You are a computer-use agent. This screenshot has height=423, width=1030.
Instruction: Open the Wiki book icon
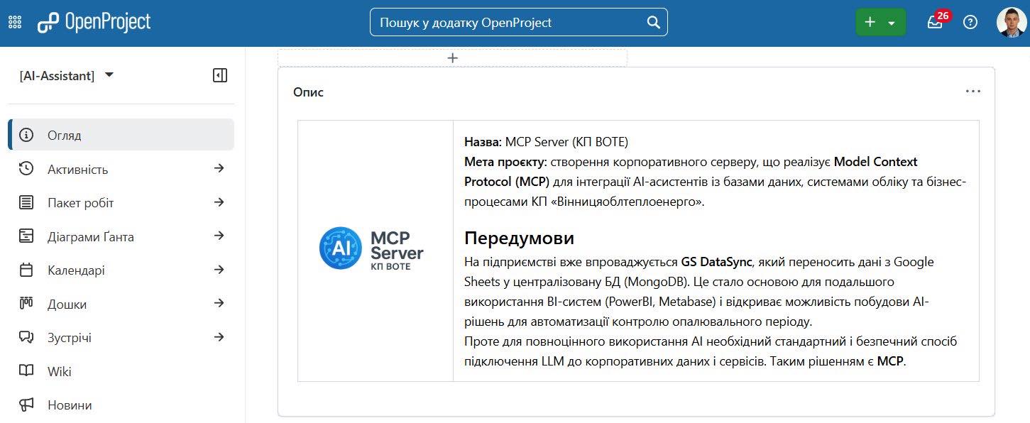coord(26,371)
